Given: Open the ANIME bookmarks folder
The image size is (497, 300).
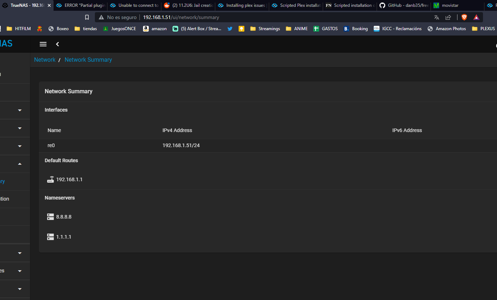Looking at the screenshot, I should 297,29.
